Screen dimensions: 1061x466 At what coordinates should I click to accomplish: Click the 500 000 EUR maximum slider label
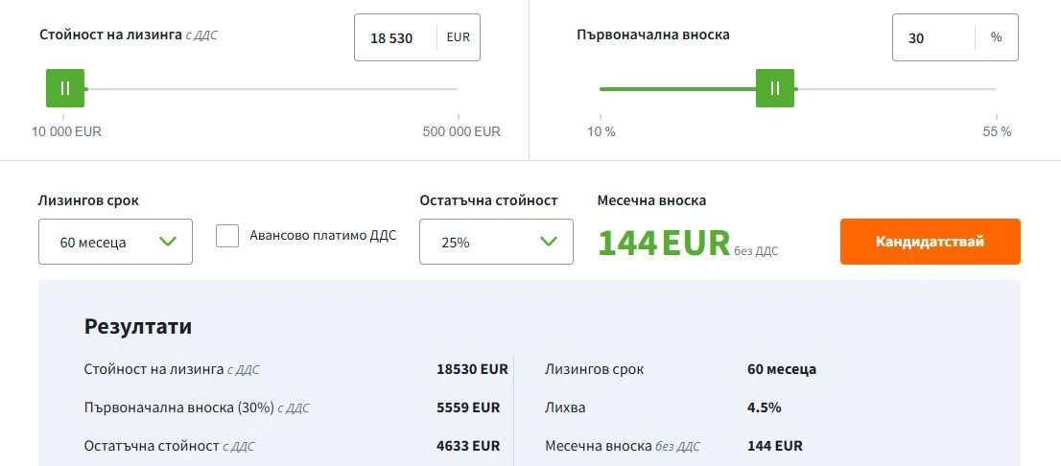[461, 131]
